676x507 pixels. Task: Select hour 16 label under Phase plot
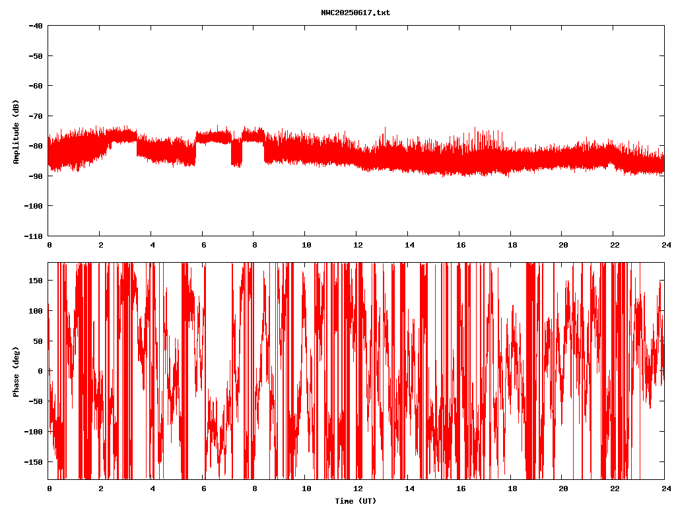point(461,489)
